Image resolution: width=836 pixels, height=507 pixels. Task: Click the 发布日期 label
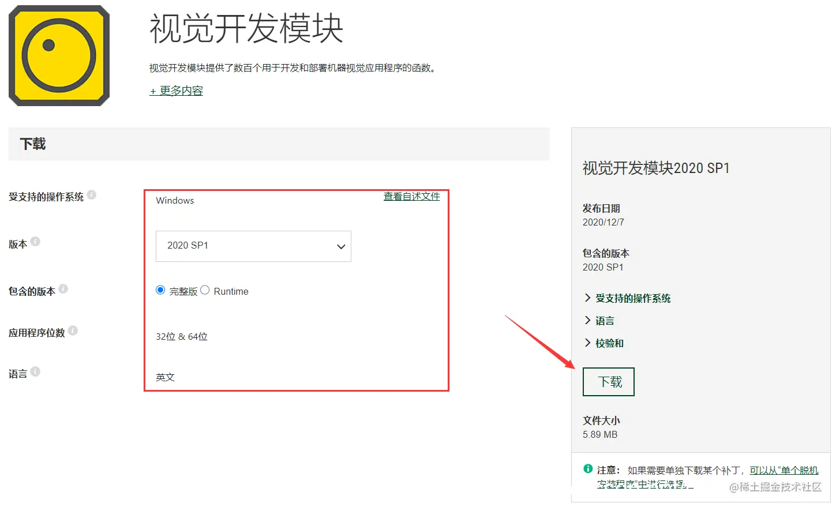point(601,208)
